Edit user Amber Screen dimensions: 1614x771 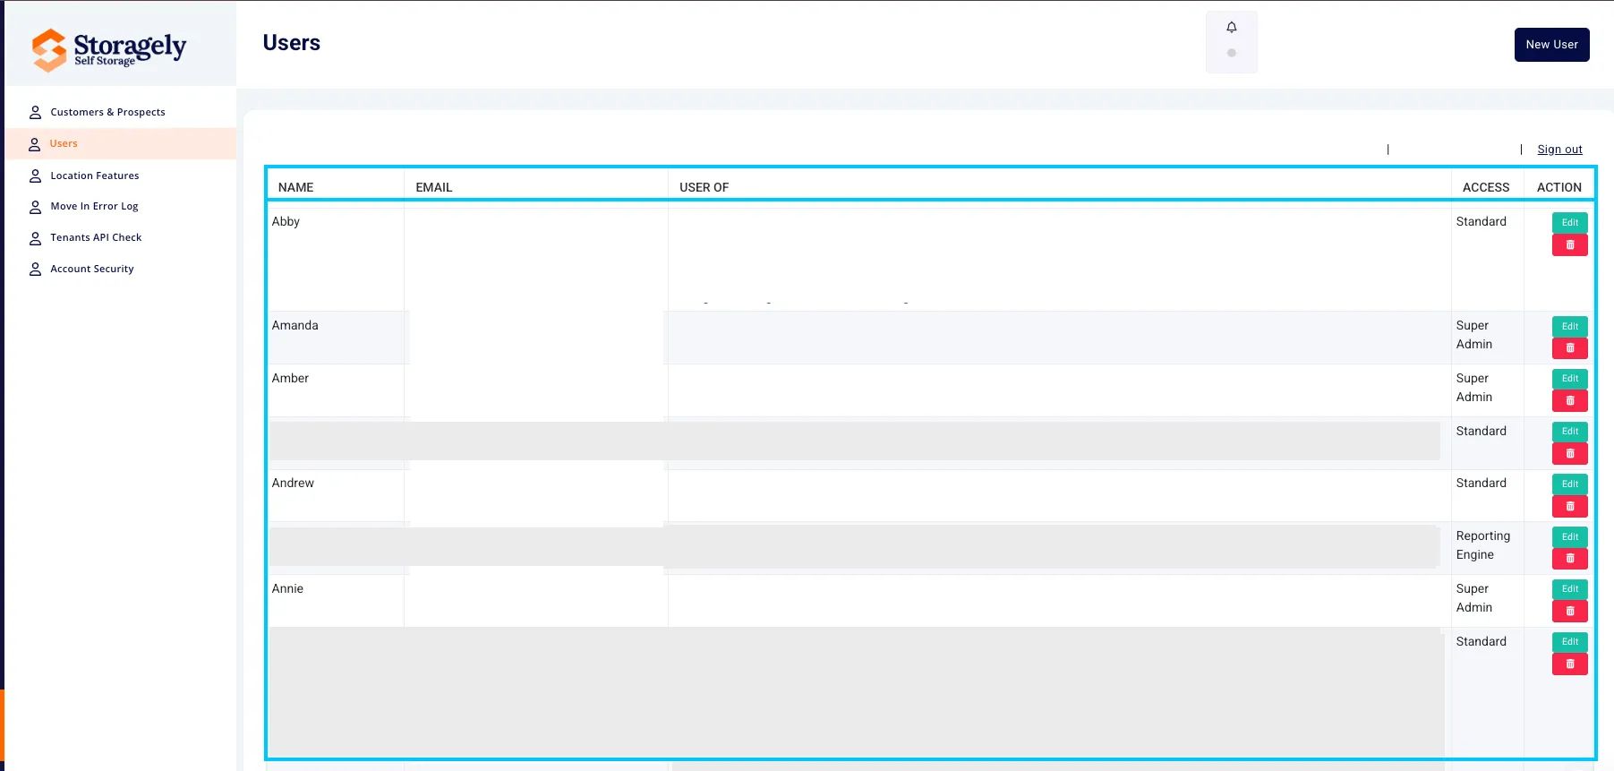click(1570, 379)
